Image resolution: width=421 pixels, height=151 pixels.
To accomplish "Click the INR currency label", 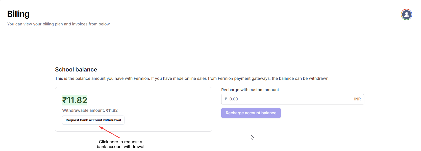I will coord(357,99).
